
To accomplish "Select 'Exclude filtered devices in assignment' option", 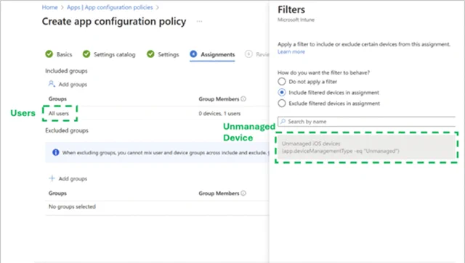I will [x=282, y=104].
